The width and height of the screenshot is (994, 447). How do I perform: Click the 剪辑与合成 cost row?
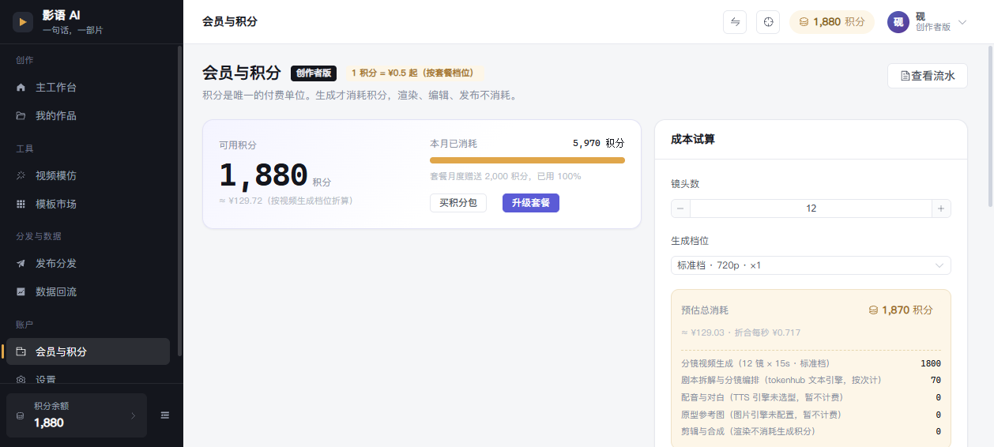pos(811,431)
